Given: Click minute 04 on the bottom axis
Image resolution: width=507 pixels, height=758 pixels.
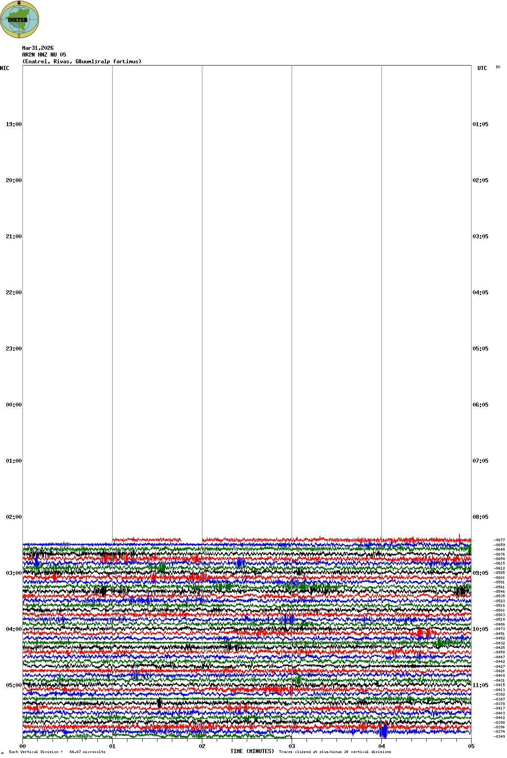Looking at the screenshot, I should [381, 746].
